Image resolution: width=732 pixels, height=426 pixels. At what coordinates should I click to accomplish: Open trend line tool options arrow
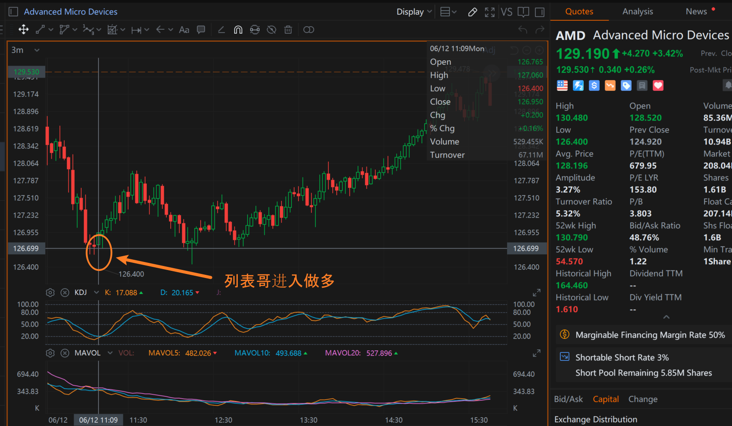51,30
